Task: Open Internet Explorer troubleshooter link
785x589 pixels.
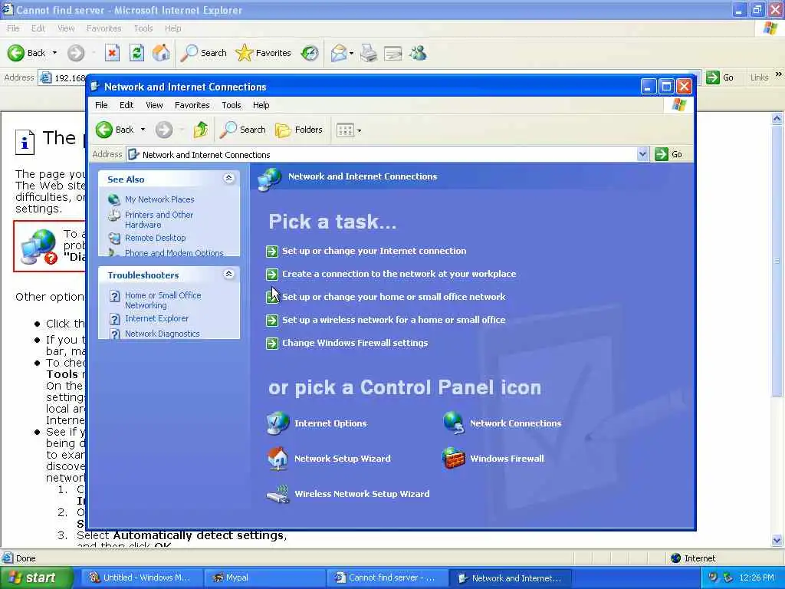Action: [x=156, y=318]
